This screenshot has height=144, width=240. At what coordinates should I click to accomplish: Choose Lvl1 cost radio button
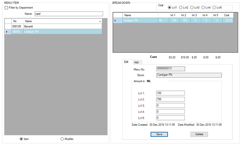click(169, 7)
